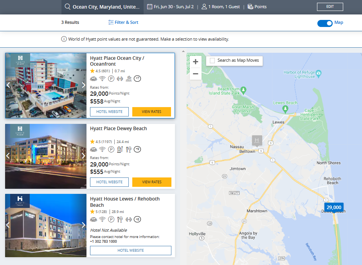
Task: Click the 1 Room, 1 Guest summary
Action: pyautogui.click(x=224, y=7)
